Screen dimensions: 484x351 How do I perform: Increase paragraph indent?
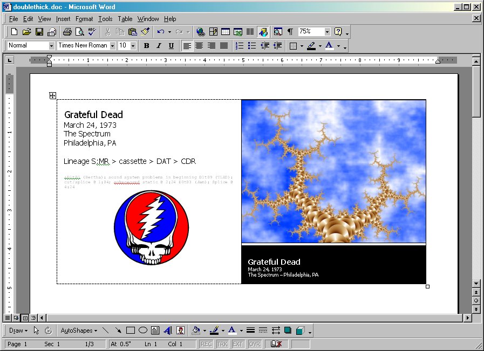[x=277, y=46]
